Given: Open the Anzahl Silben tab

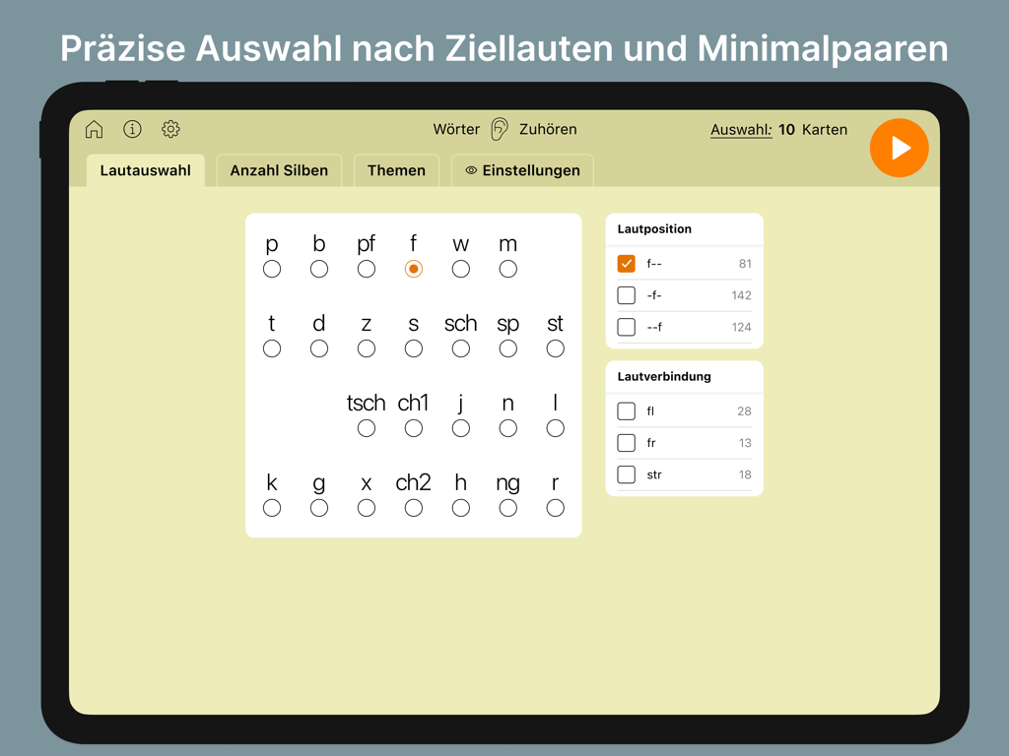Looking at the screenshot, I should click(279, 170).
